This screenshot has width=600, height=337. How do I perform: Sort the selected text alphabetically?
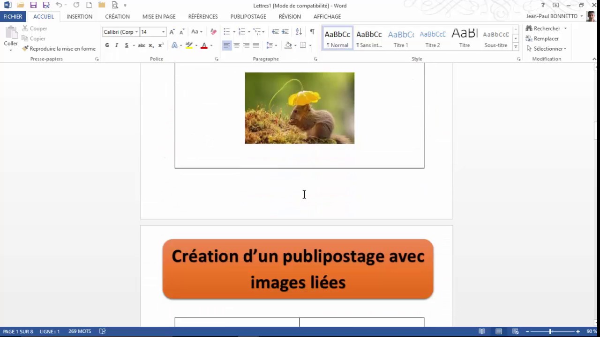[299, 32]
